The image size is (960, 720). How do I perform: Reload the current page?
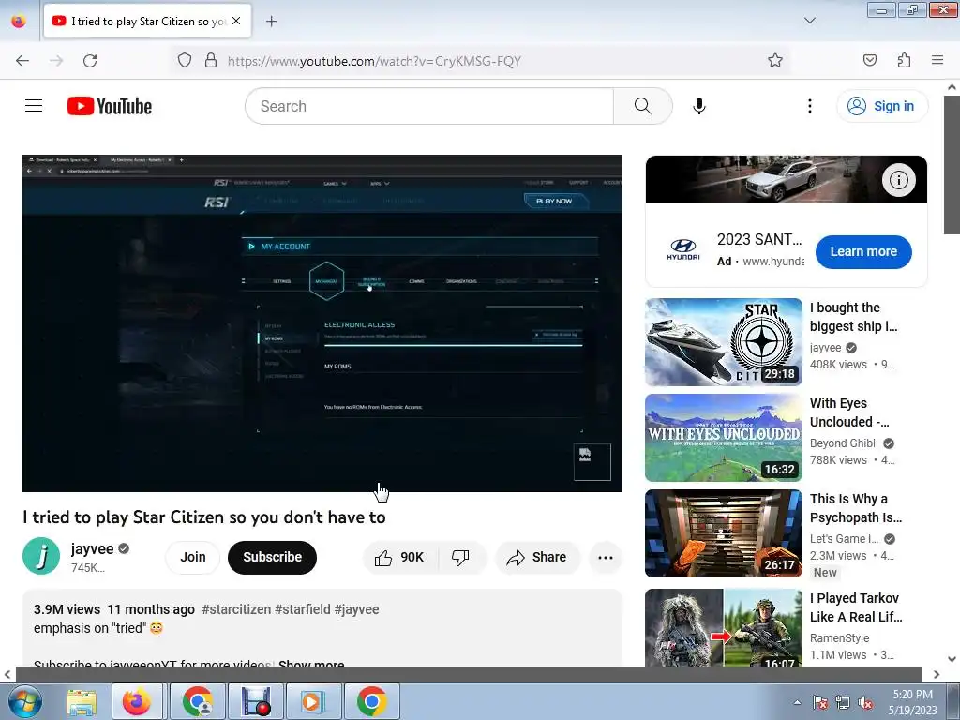coord(90,61)
